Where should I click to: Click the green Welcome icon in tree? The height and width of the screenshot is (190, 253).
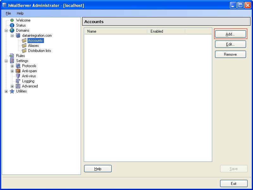click(12, 20)
